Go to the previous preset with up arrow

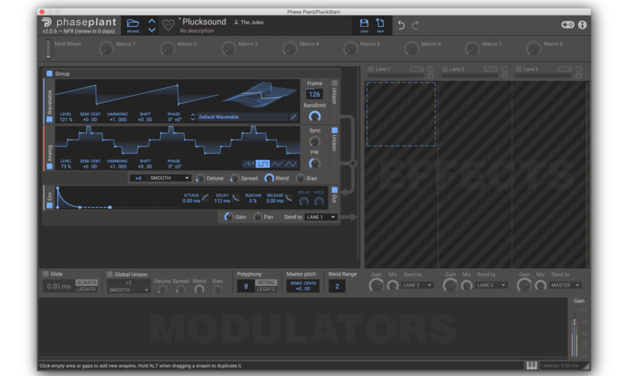[x=152, y=21]
